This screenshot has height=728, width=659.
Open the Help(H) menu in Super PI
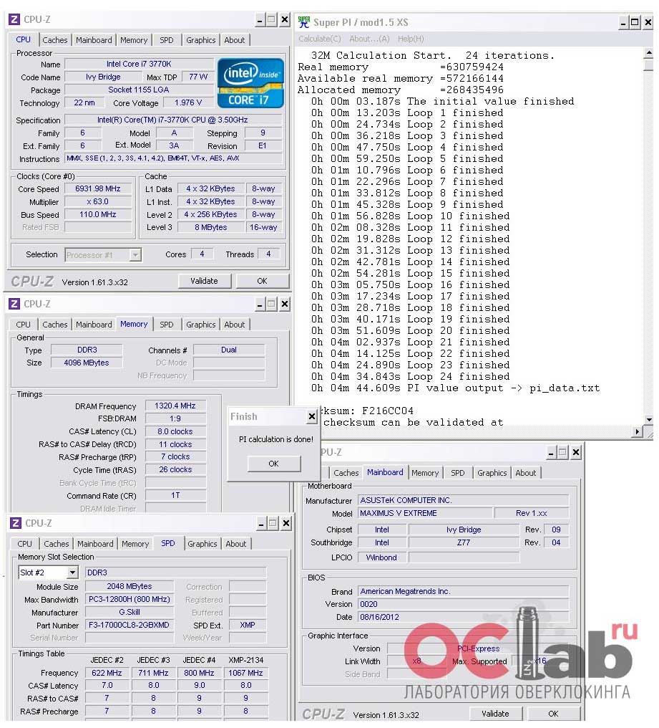[411, 39]
